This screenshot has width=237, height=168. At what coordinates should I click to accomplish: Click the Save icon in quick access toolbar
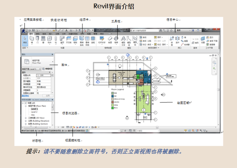pos(33,30)
